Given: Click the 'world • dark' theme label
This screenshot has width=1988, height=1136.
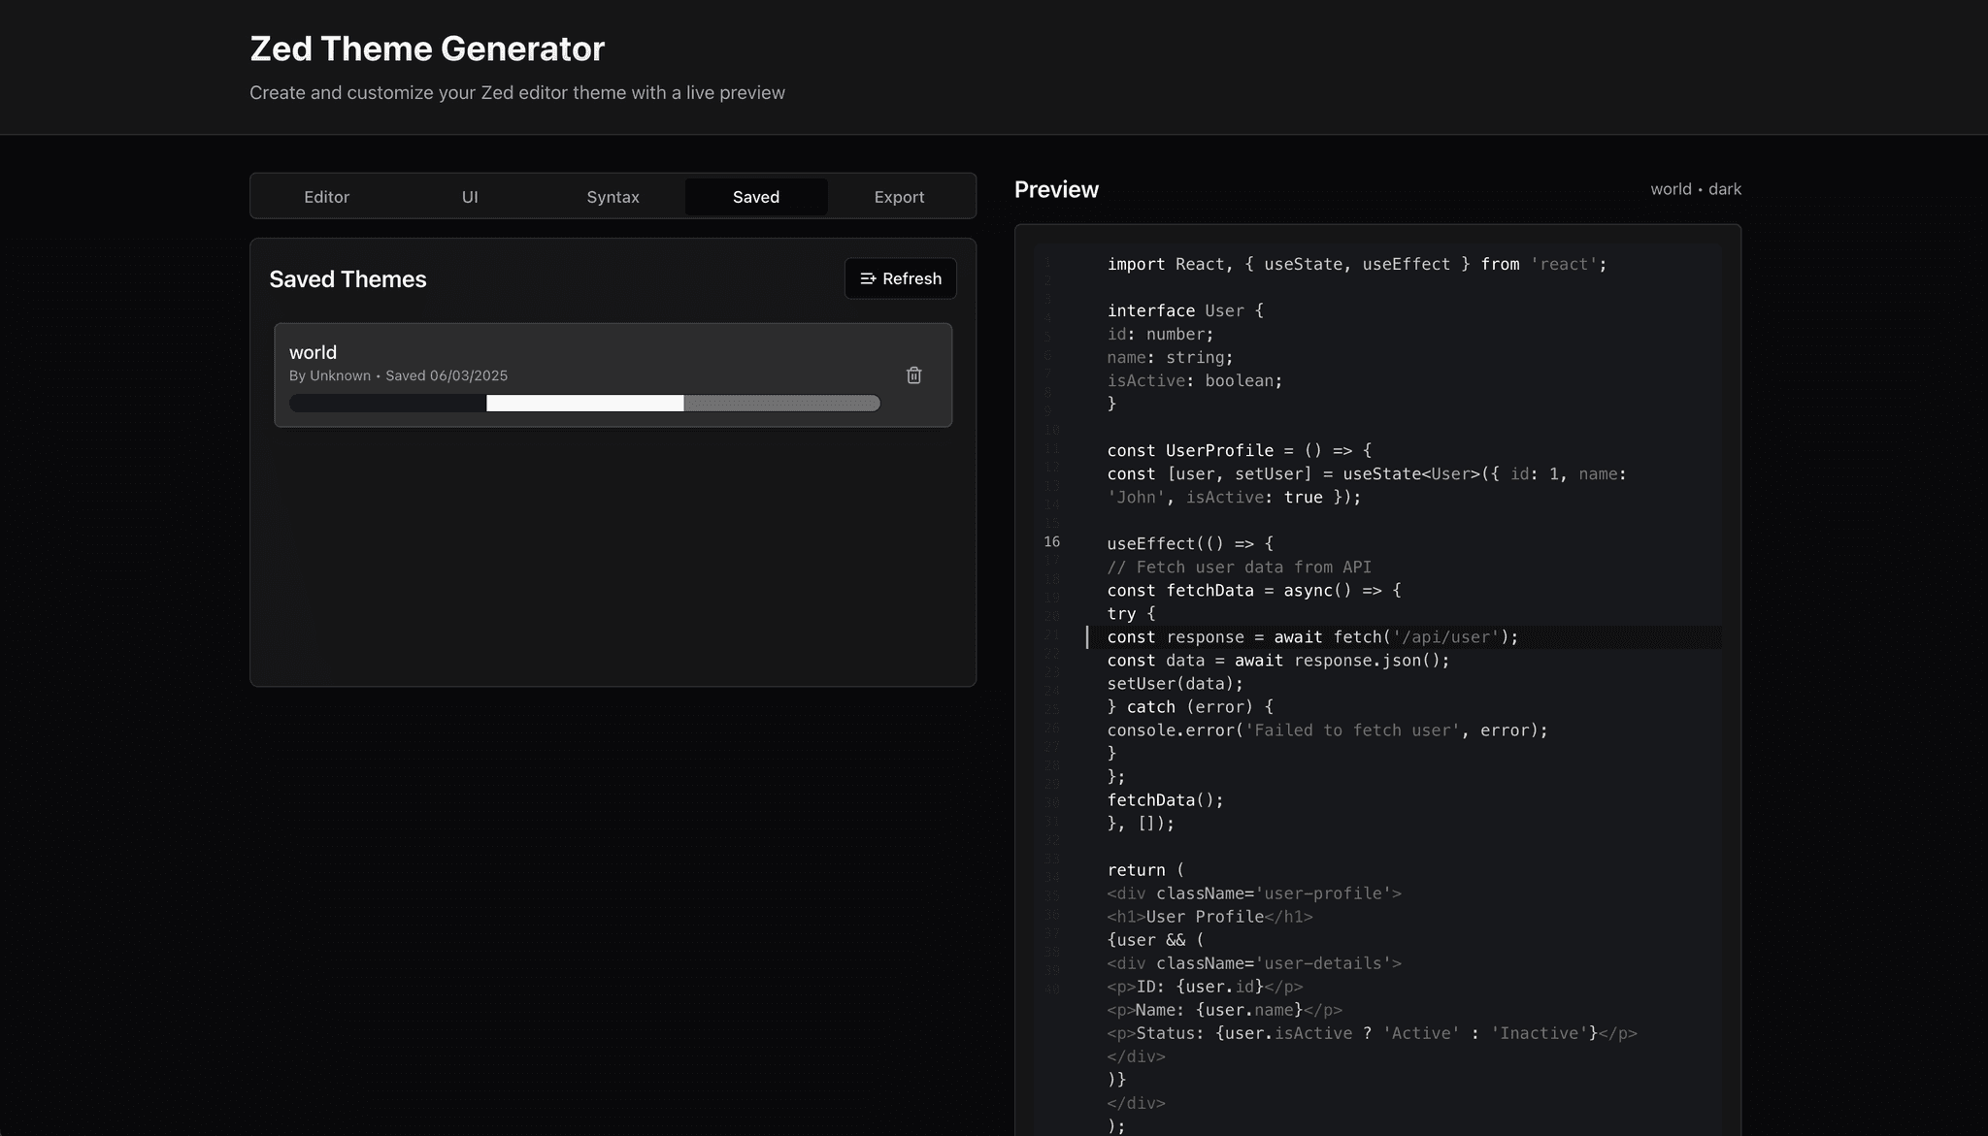Looking at the screenshot, I should coord(1696,189).
